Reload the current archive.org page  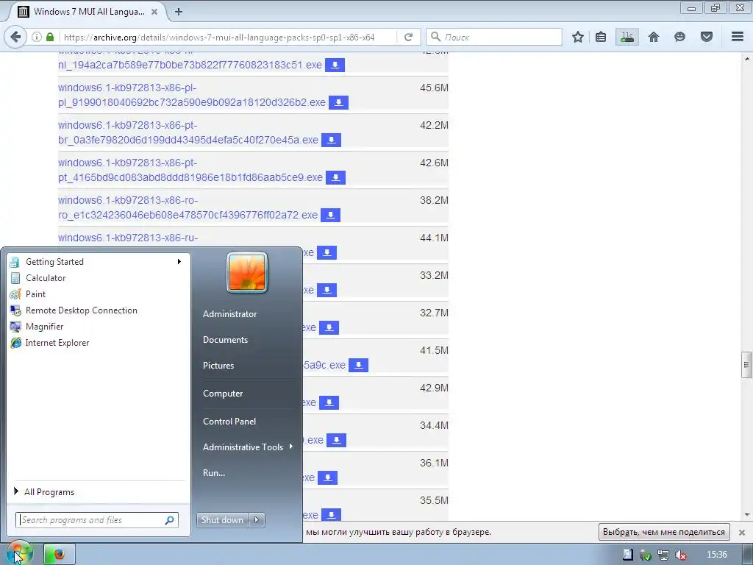point(409,37)
